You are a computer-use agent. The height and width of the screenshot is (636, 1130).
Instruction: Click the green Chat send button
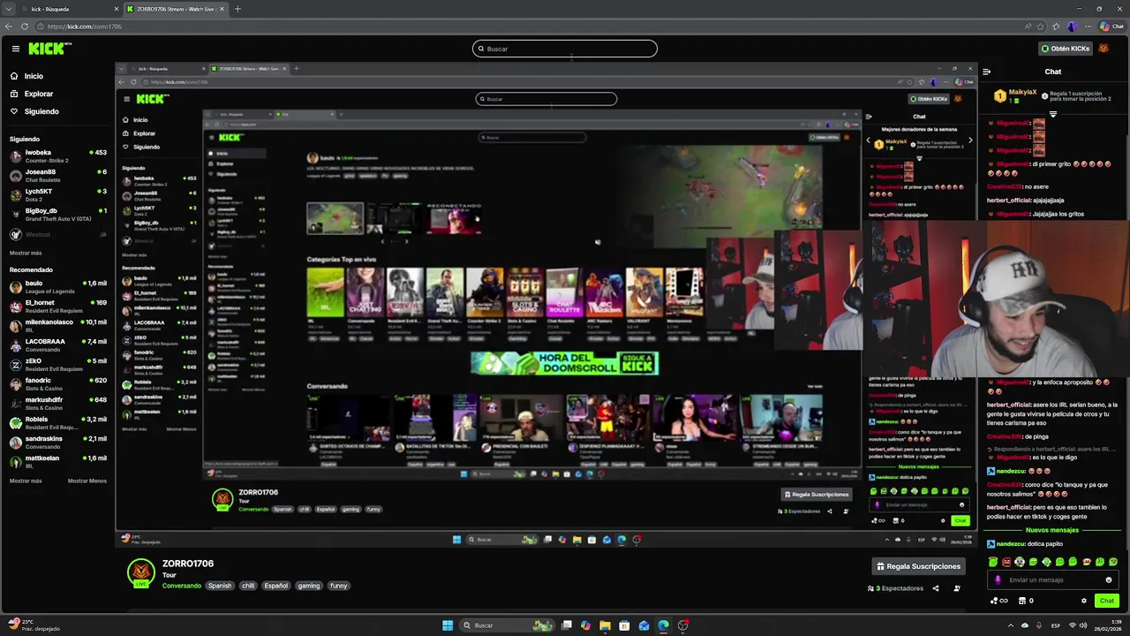point(1107,601)
